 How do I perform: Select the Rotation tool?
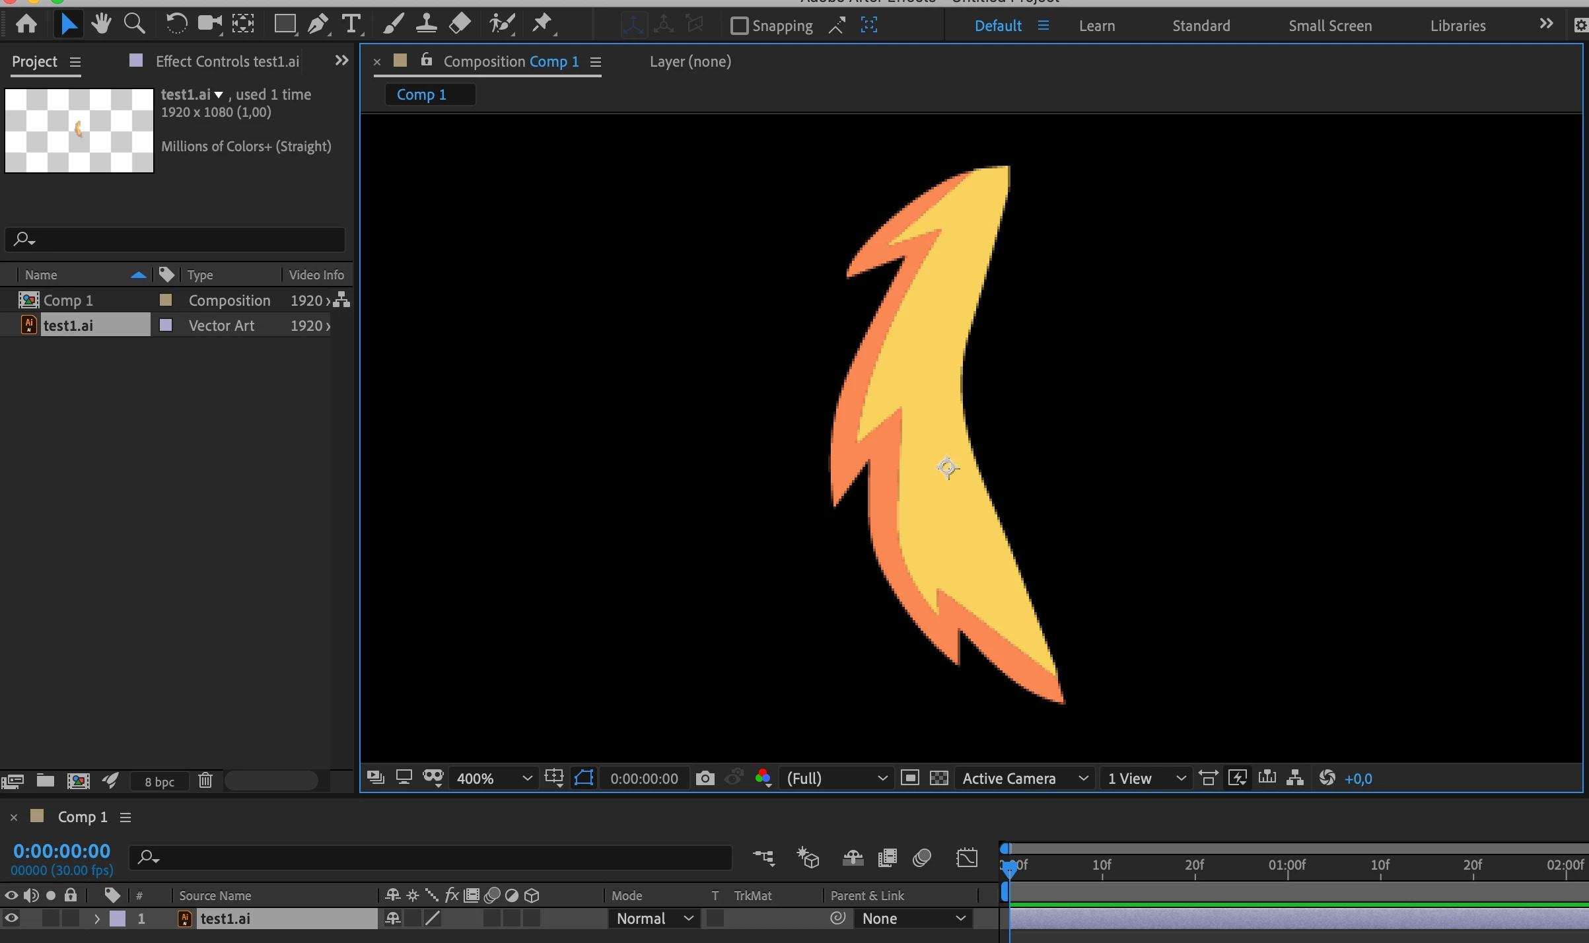pyautogui.click(x=176, y=24)
